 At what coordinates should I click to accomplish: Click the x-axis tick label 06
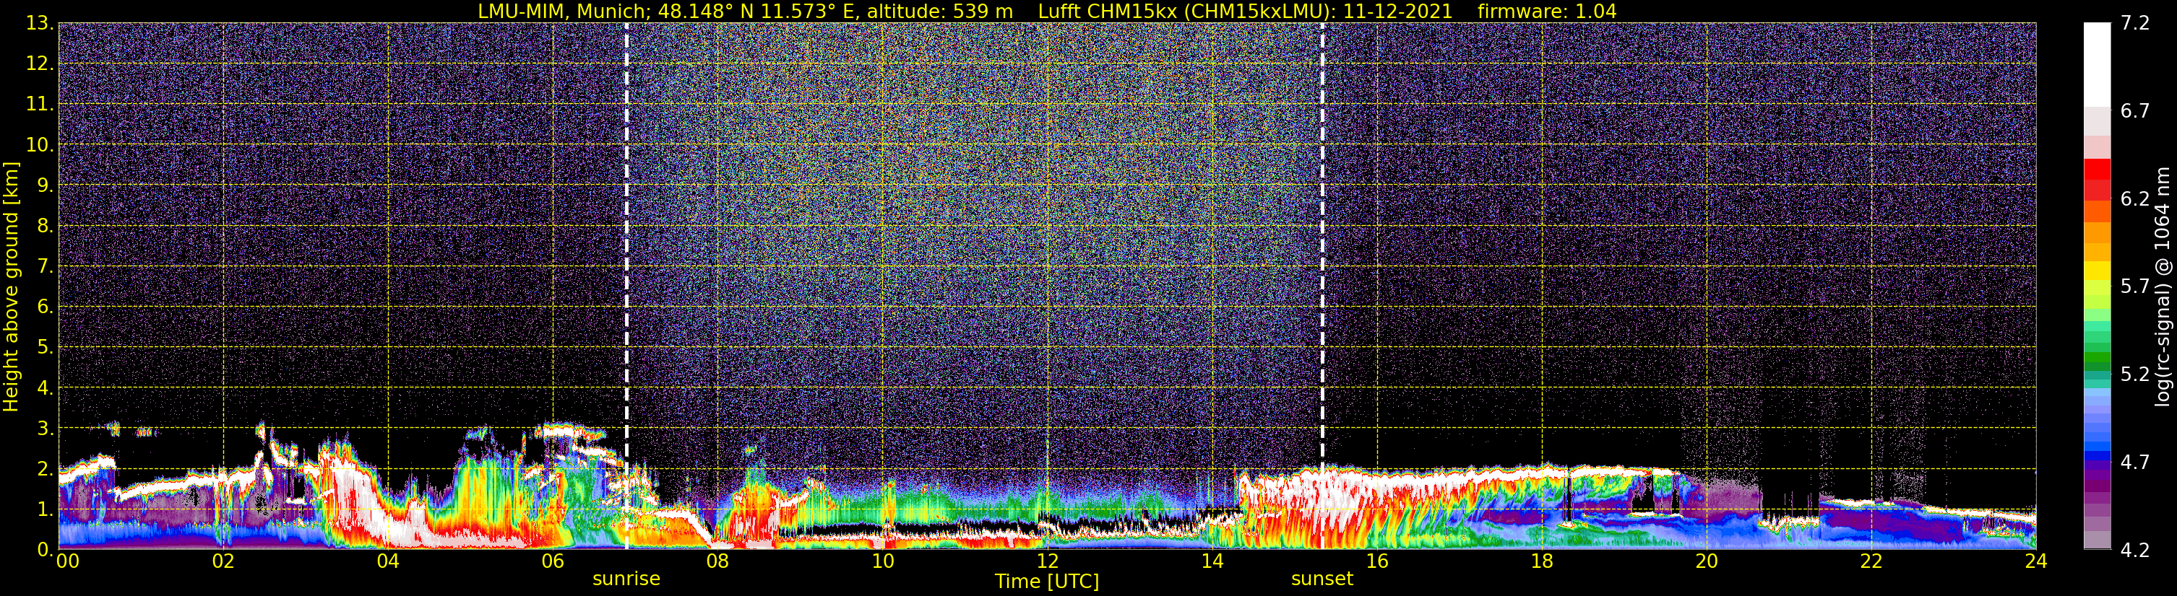point(553,561)
